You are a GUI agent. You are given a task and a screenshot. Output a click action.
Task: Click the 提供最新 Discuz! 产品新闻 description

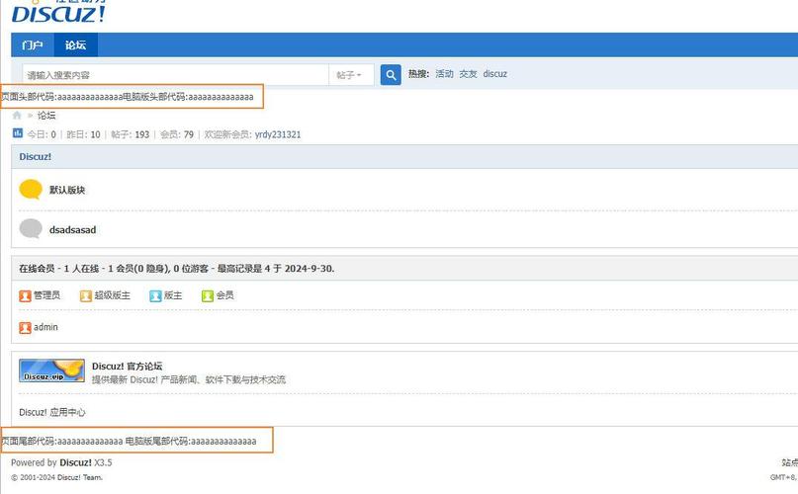(x=189, y=380)
